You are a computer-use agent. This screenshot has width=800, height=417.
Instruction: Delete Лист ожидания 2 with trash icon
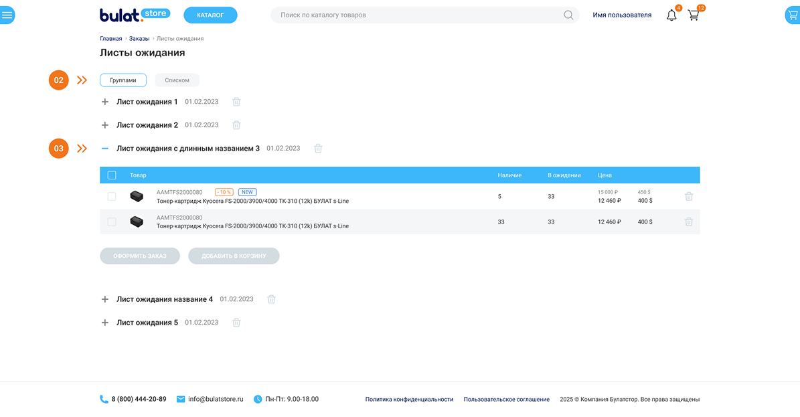[x=236, y=125]
